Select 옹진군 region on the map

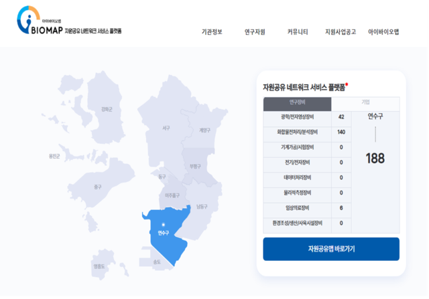[x=54, y=157]
